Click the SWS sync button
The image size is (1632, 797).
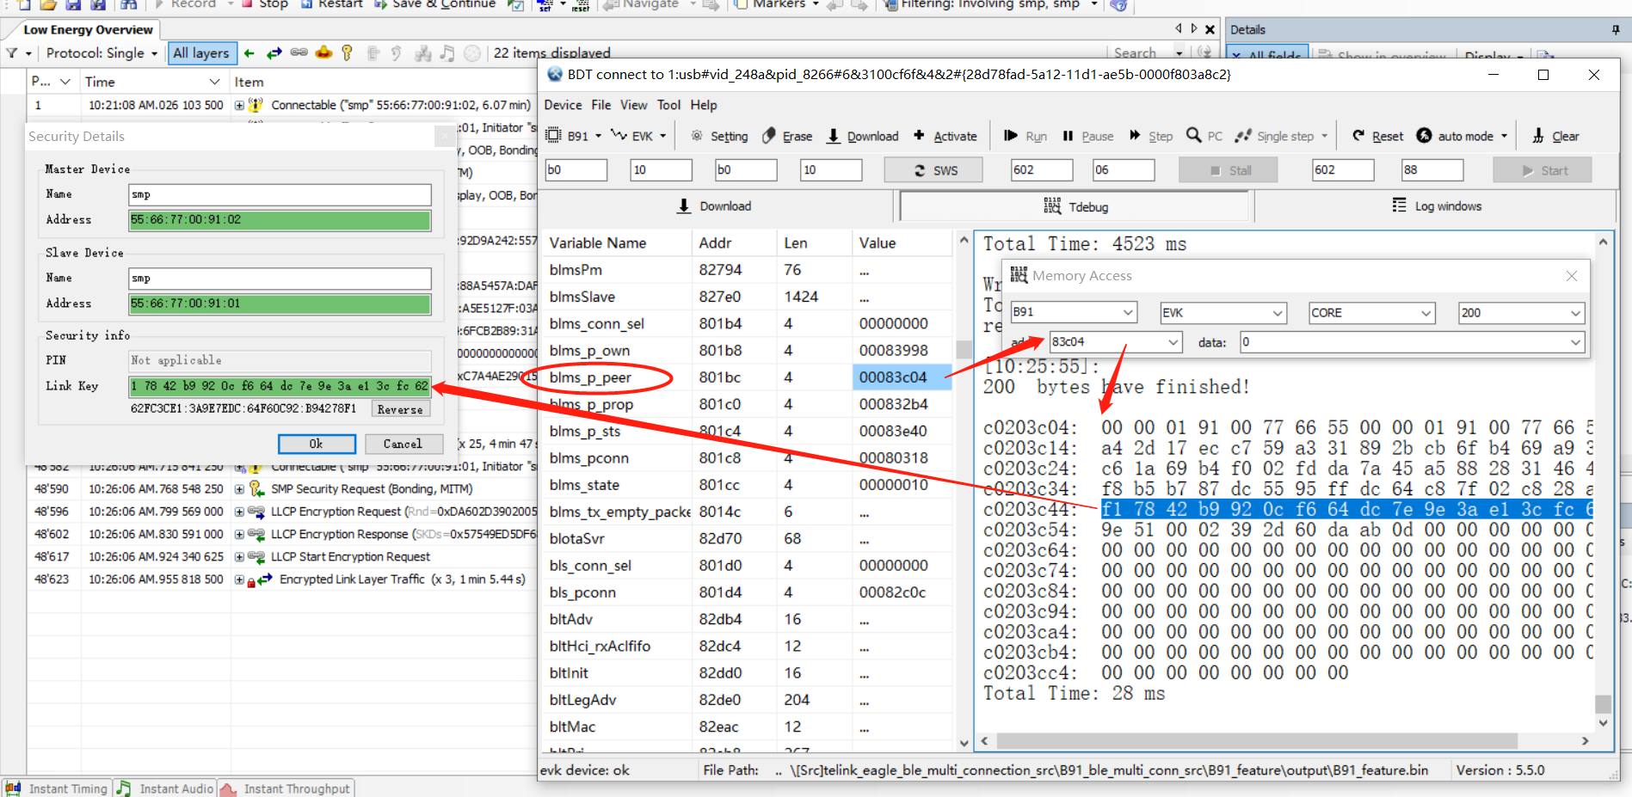[933, 170]
